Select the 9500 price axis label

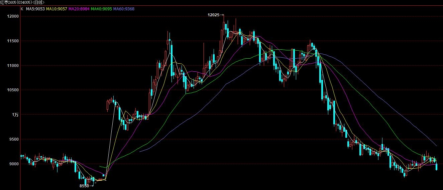point(14,139)
